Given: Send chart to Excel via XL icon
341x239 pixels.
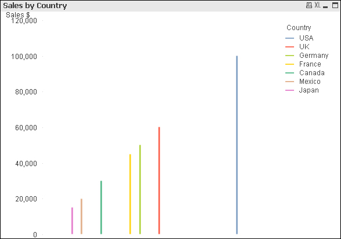Looking at the screenshot, I should tap(317, 5).
